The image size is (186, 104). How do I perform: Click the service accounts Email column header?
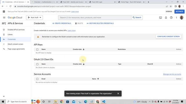[x=43, y=79]
